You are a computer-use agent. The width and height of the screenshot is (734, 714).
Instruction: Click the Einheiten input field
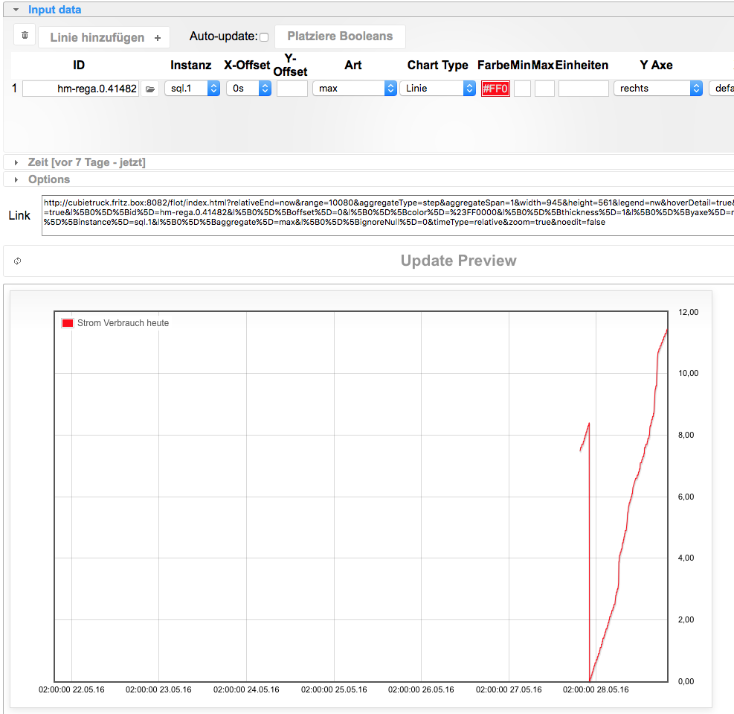click(x=583, y=89)
